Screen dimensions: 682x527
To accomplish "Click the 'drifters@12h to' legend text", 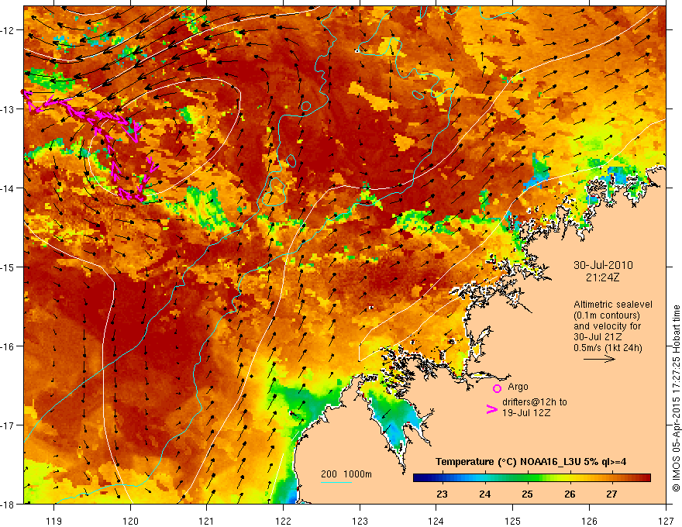I will pos(535,402).
